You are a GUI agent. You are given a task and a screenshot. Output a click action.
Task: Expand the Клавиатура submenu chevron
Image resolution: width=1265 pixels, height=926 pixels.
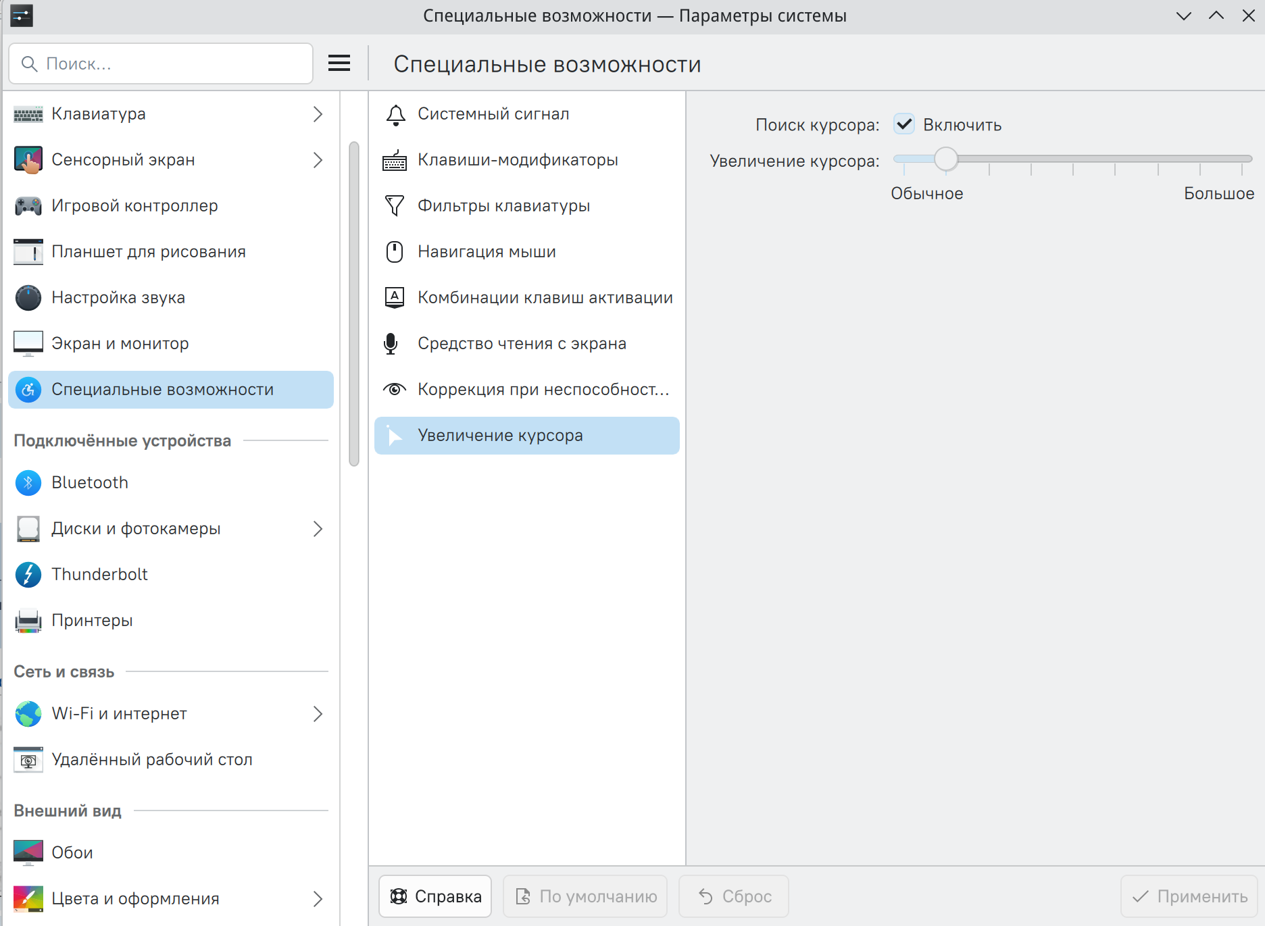(x=318, y=114)
